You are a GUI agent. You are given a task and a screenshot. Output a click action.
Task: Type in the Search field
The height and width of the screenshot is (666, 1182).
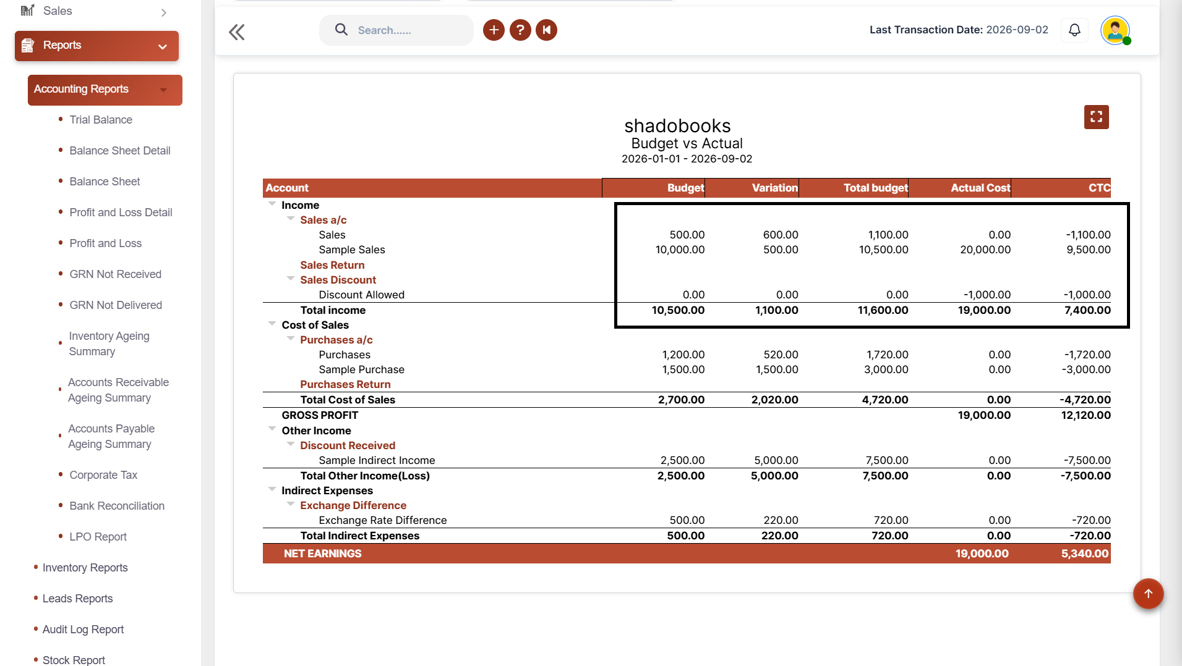[396, 30]
